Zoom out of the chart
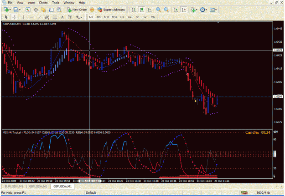Viewport: 285px width, 196px height. pos(166,10)
